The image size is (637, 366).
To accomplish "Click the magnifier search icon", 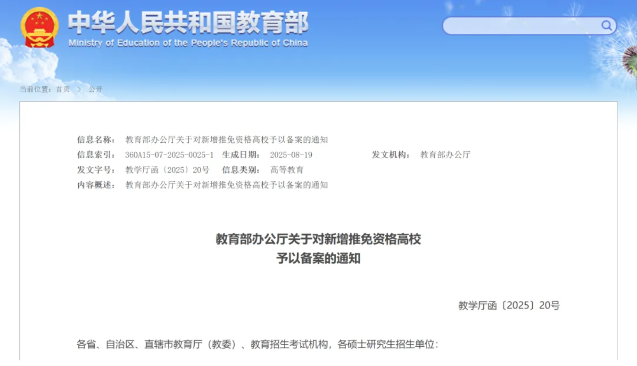I will click(x=606, y=25).
